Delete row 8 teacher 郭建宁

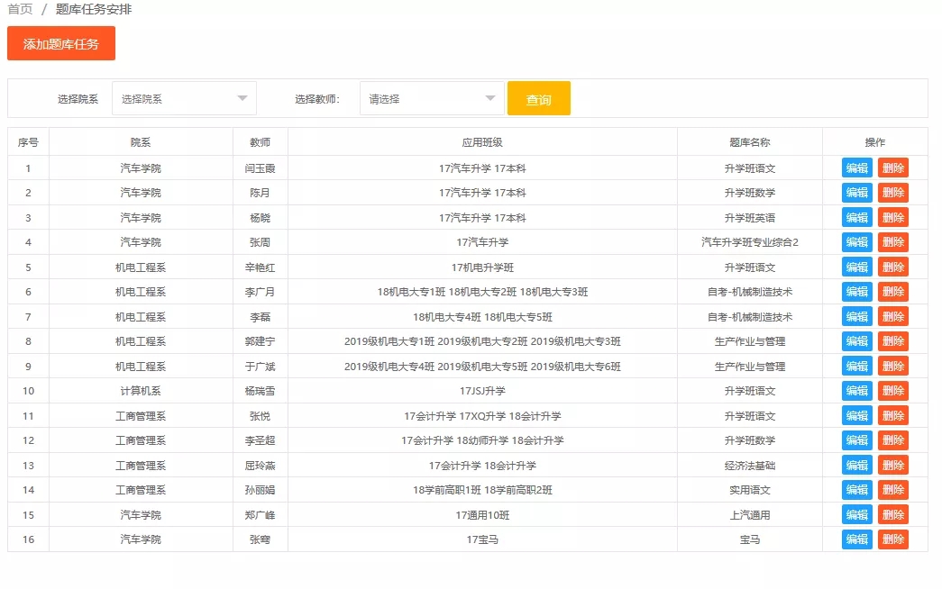pyautogui.click(x=892, y=341)
